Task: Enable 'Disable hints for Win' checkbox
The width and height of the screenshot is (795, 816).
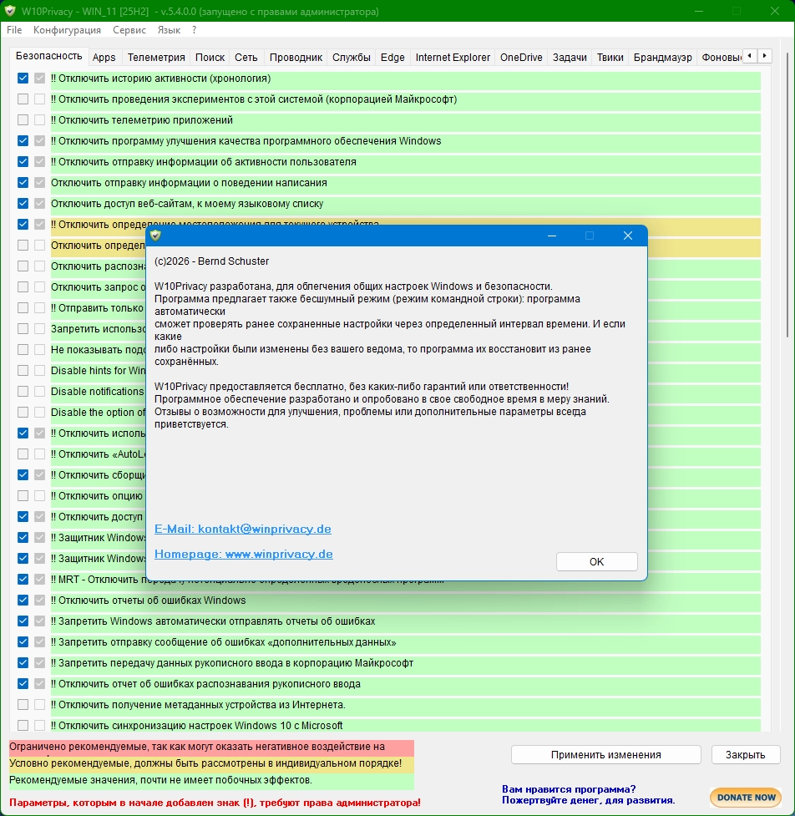Action: 23,370
